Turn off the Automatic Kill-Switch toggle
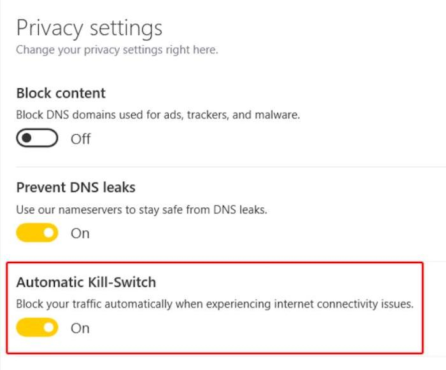This screenshot has height=370, width=446. point(37,328)
